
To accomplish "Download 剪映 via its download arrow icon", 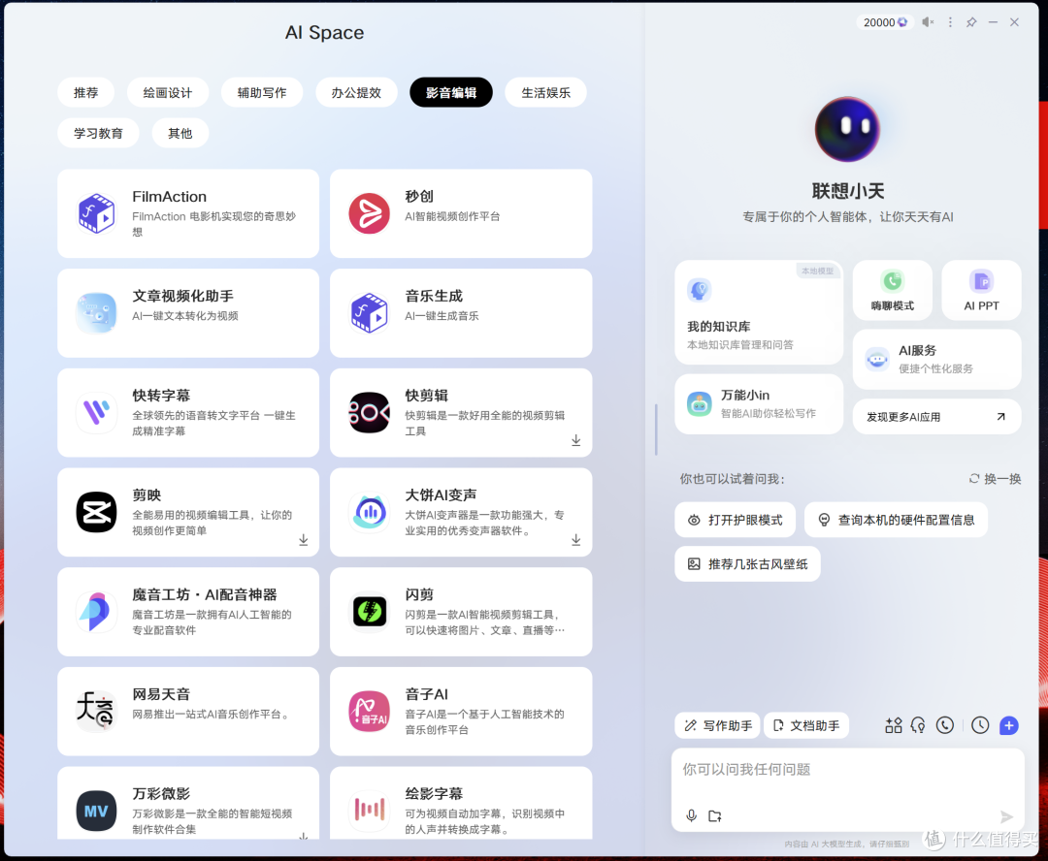I will (304, 541).
